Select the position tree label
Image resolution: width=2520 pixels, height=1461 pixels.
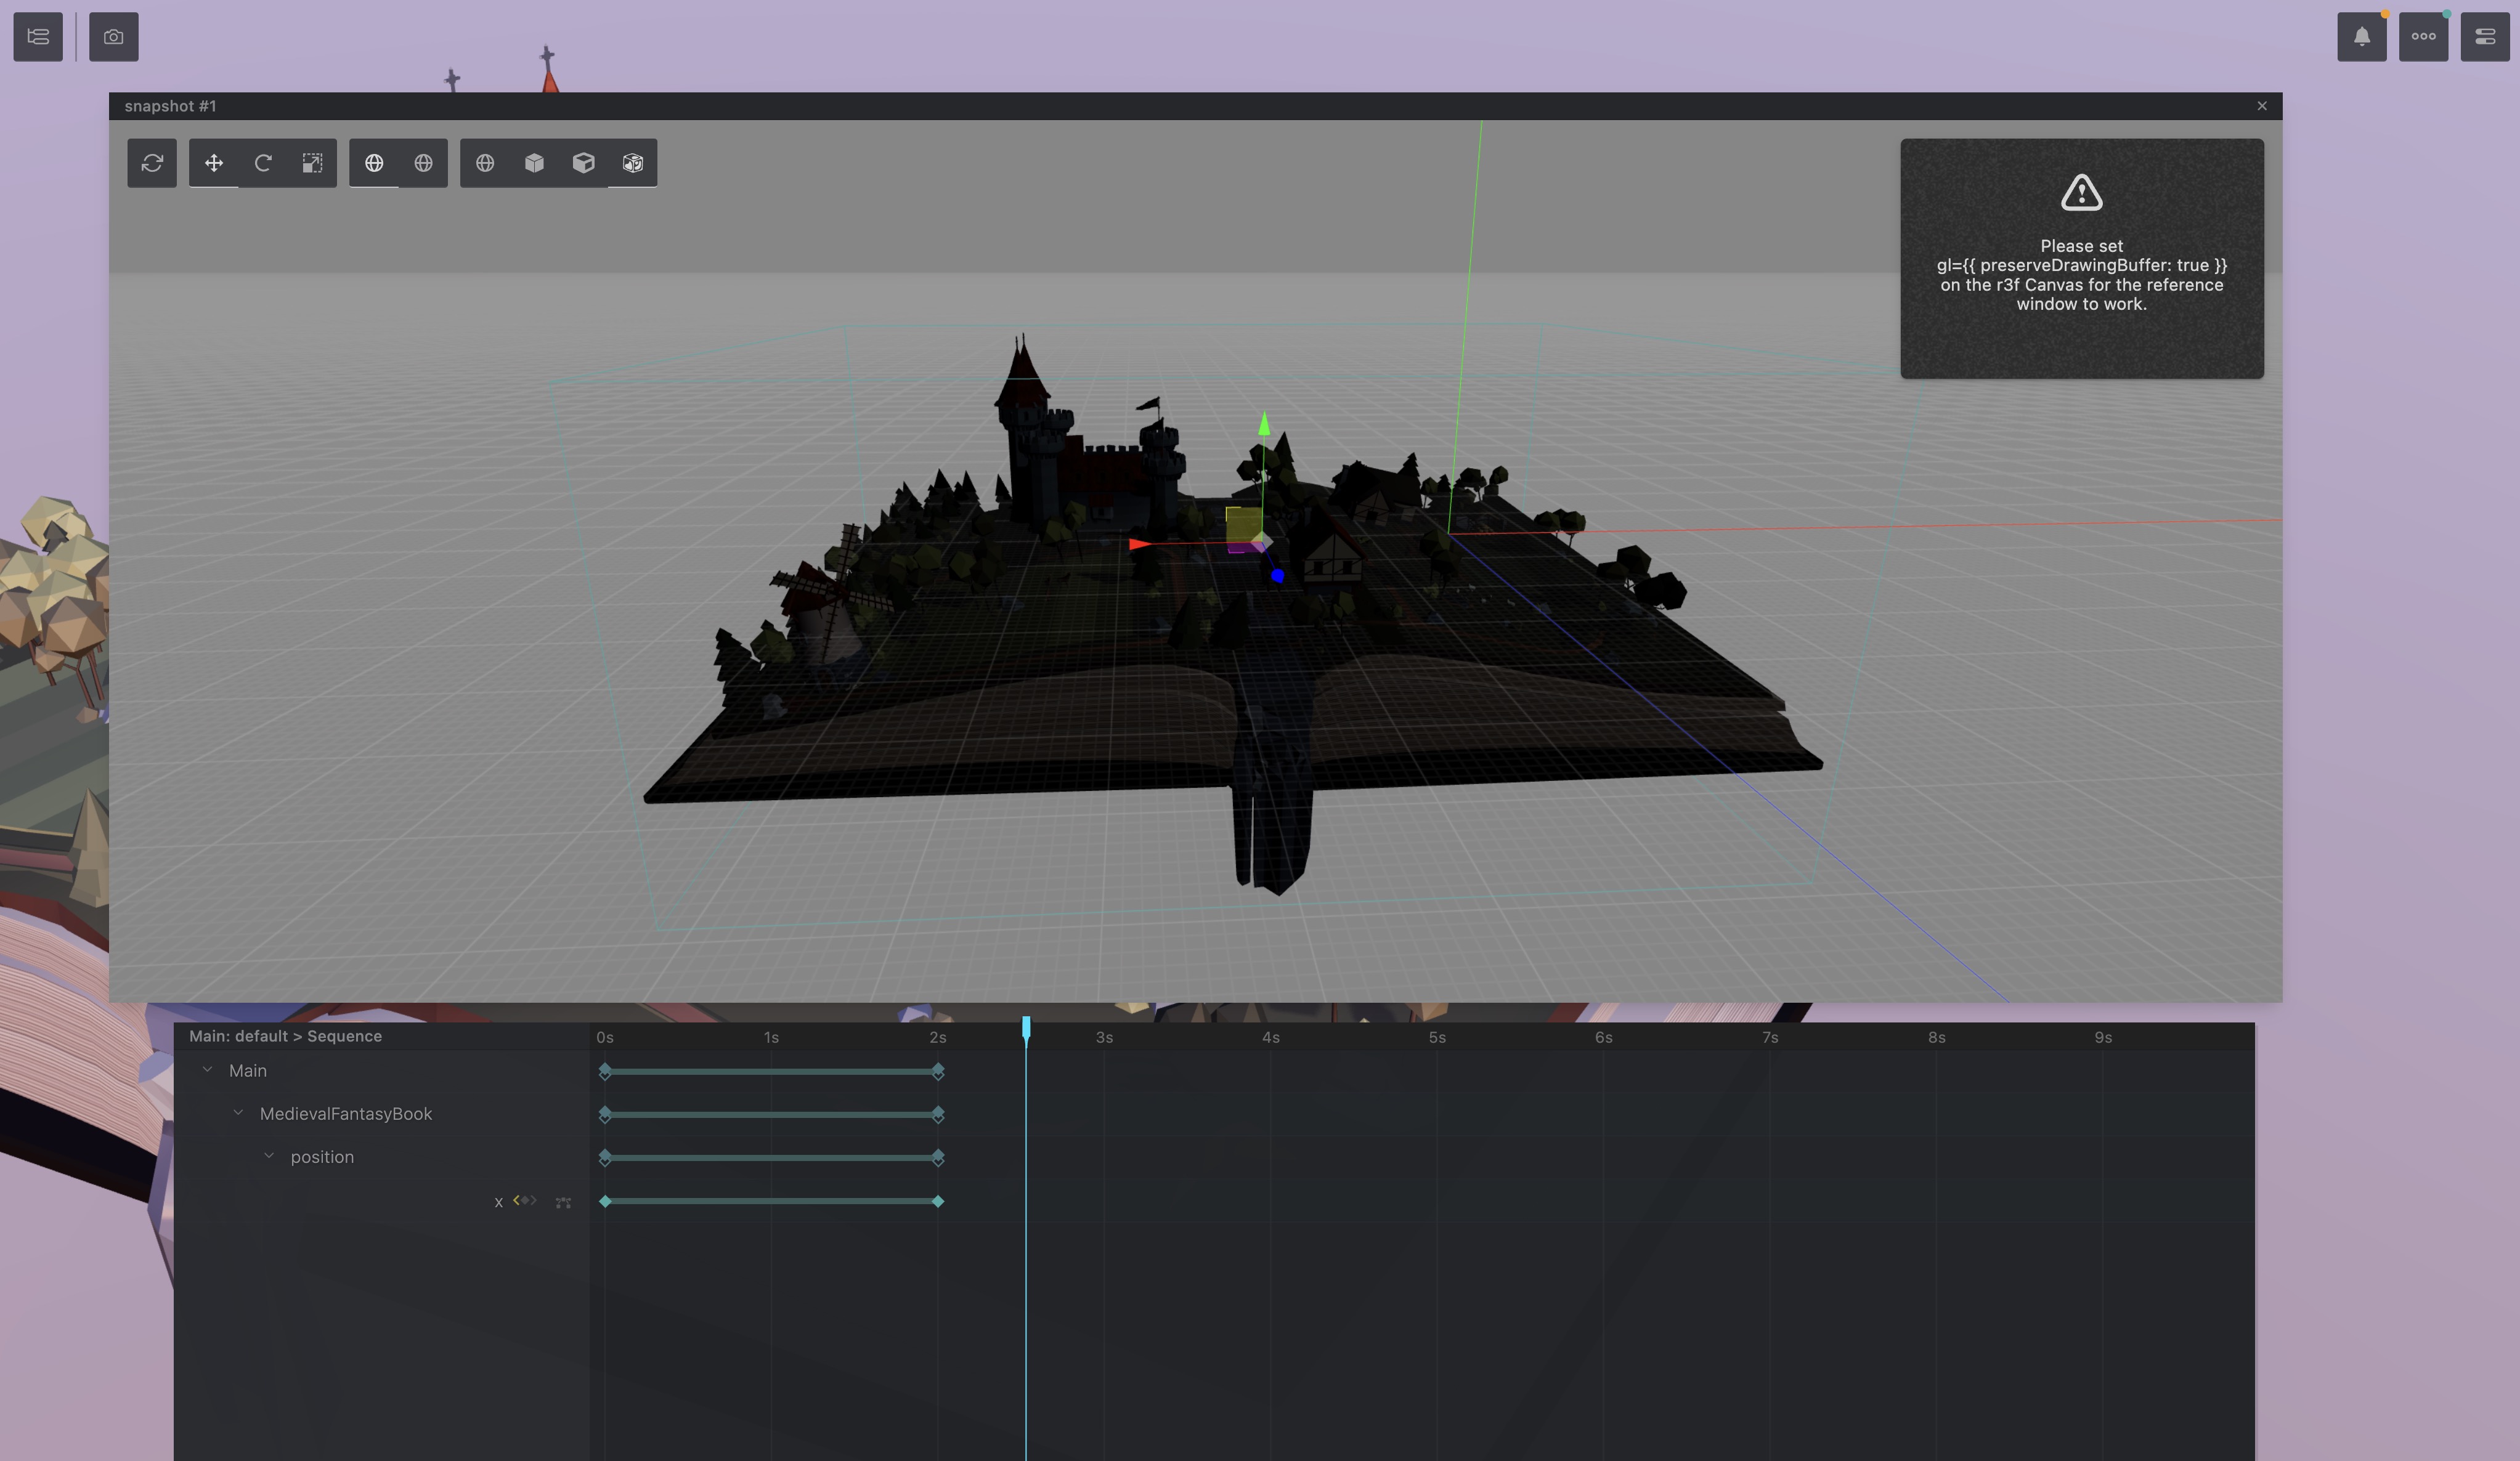pyautogui.click(x=322, y=1157)
